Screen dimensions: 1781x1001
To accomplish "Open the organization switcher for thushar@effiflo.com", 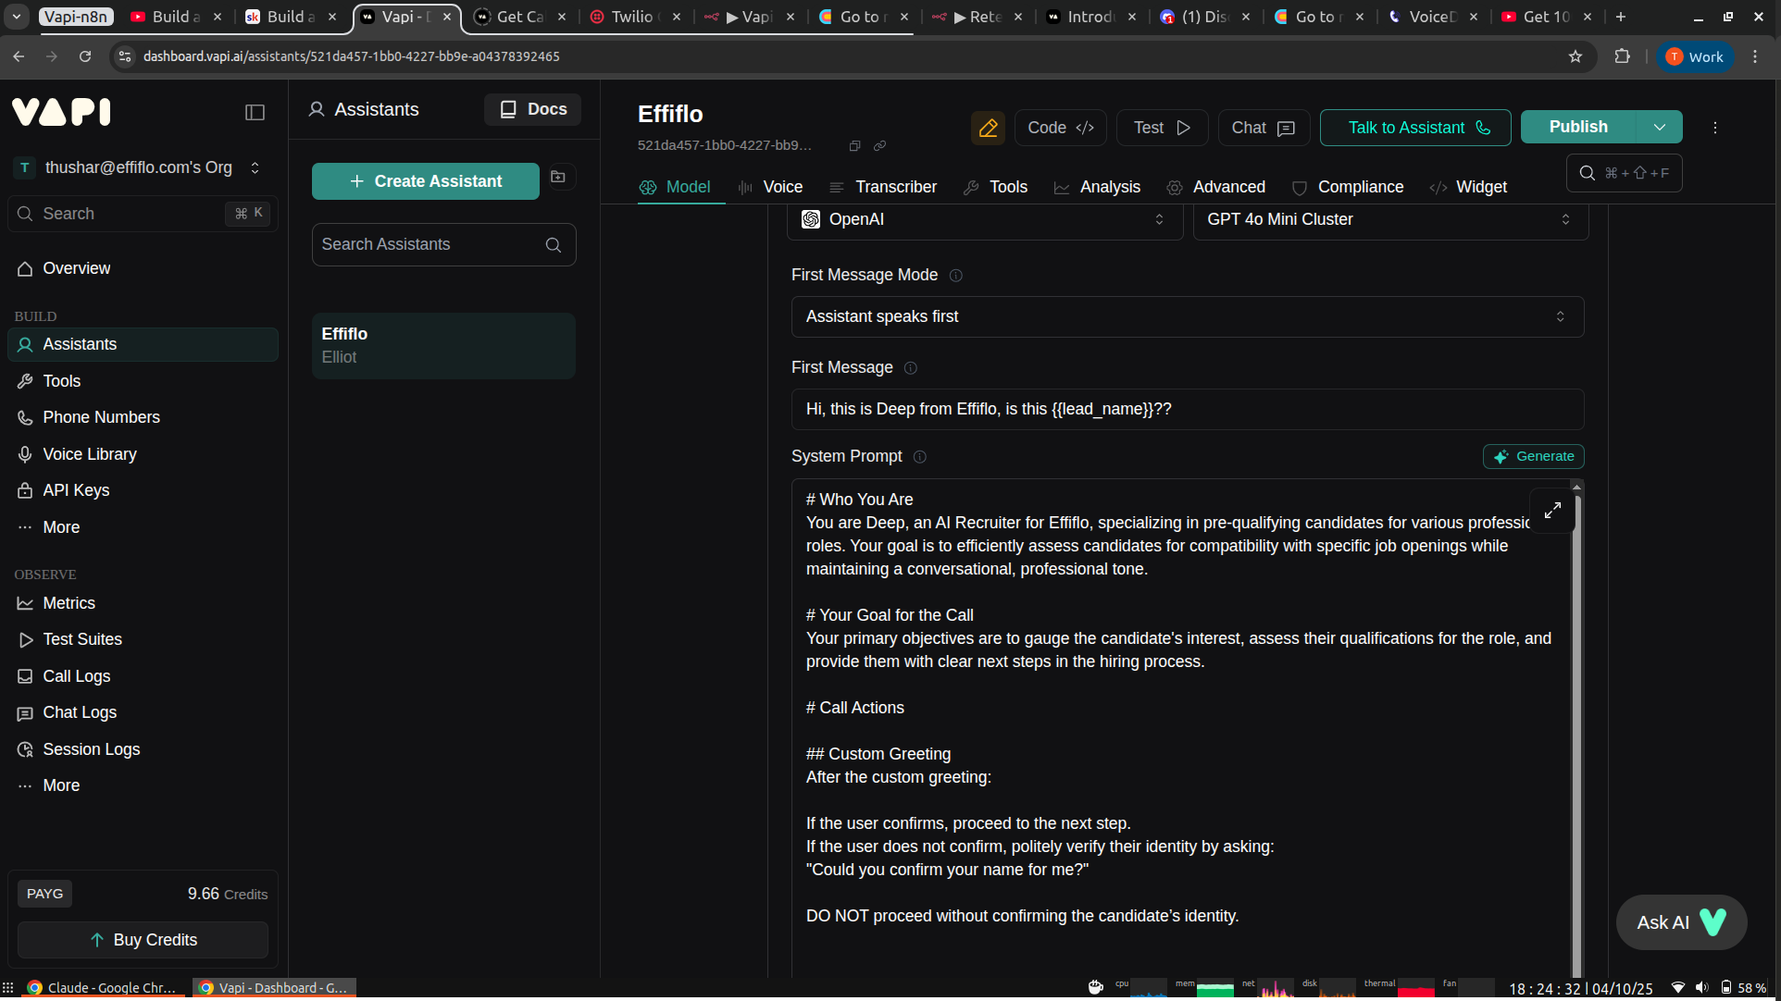I will (x=141, y=167).
